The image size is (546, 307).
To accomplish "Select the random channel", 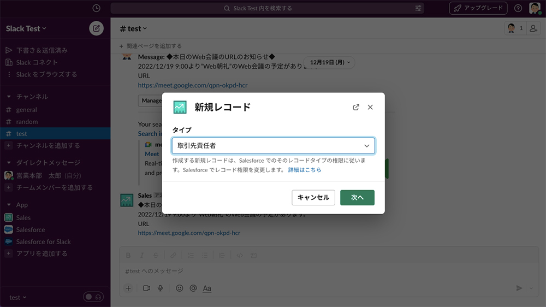I will pos(55,122).
